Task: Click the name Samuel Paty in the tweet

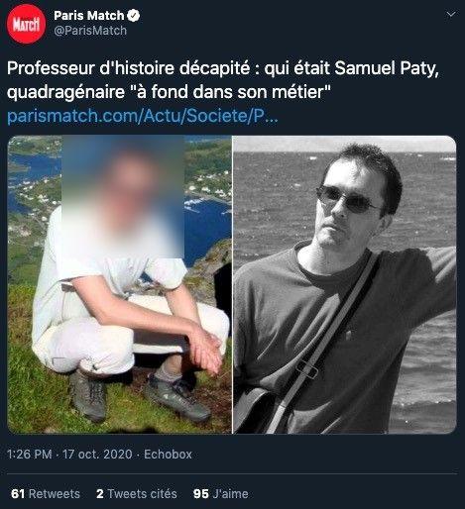Action: click(x=387, y=68)
